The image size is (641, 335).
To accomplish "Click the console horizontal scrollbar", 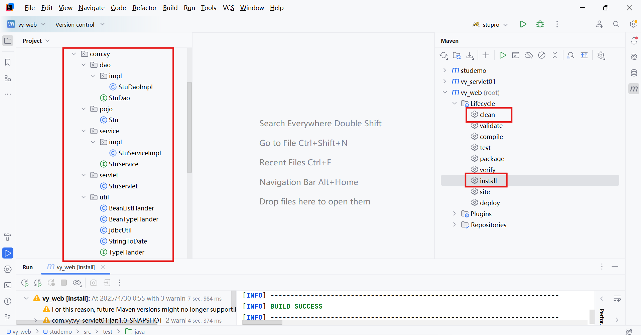I will coord(262,322).
